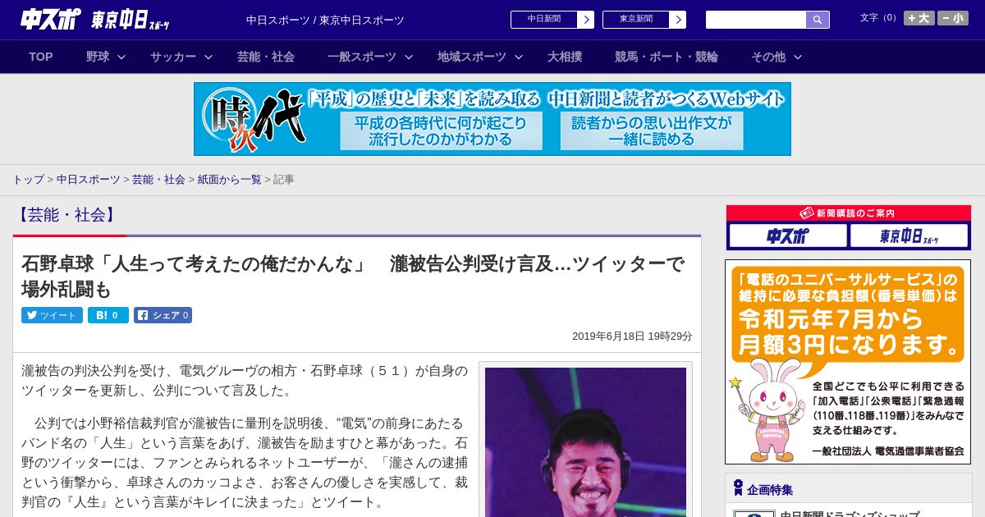Click the 時代 banner advertisement
This screenshot has height=517, width=985.
pos(492,119)
